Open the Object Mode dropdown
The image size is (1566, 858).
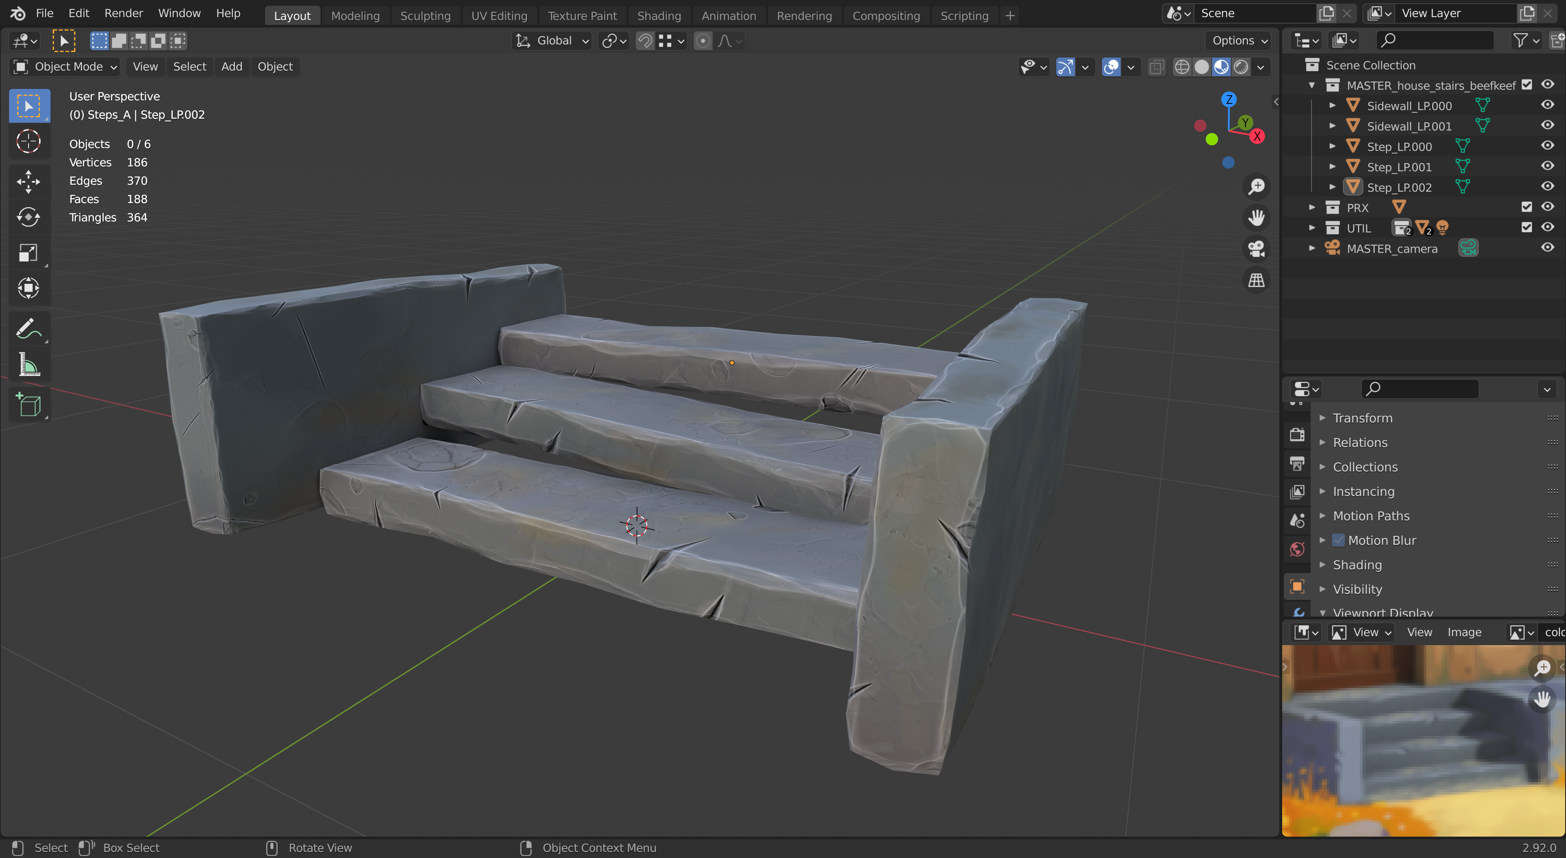tap(64, 66)
